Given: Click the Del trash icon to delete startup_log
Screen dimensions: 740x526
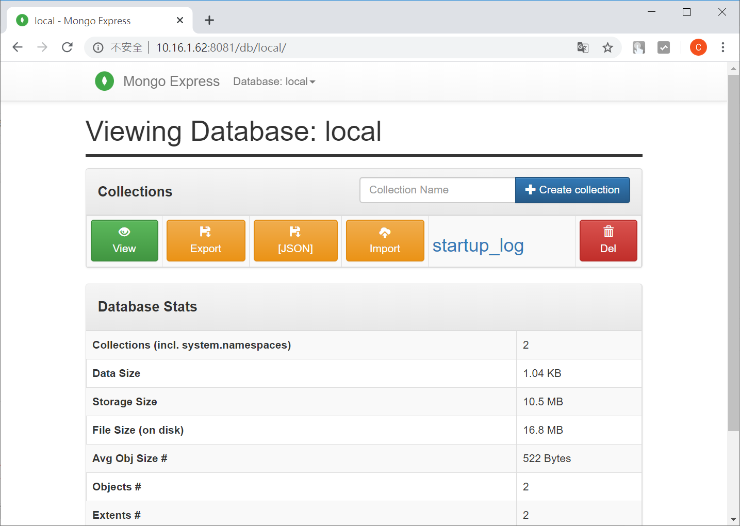Looking at the screenshot, I should click(x=608, y=232).
